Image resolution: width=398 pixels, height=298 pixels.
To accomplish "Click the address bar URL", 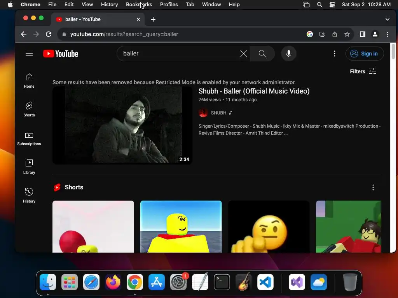I will (x=124, y=34).
